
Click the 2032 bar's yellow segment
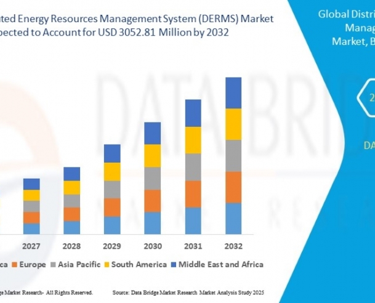233,124
